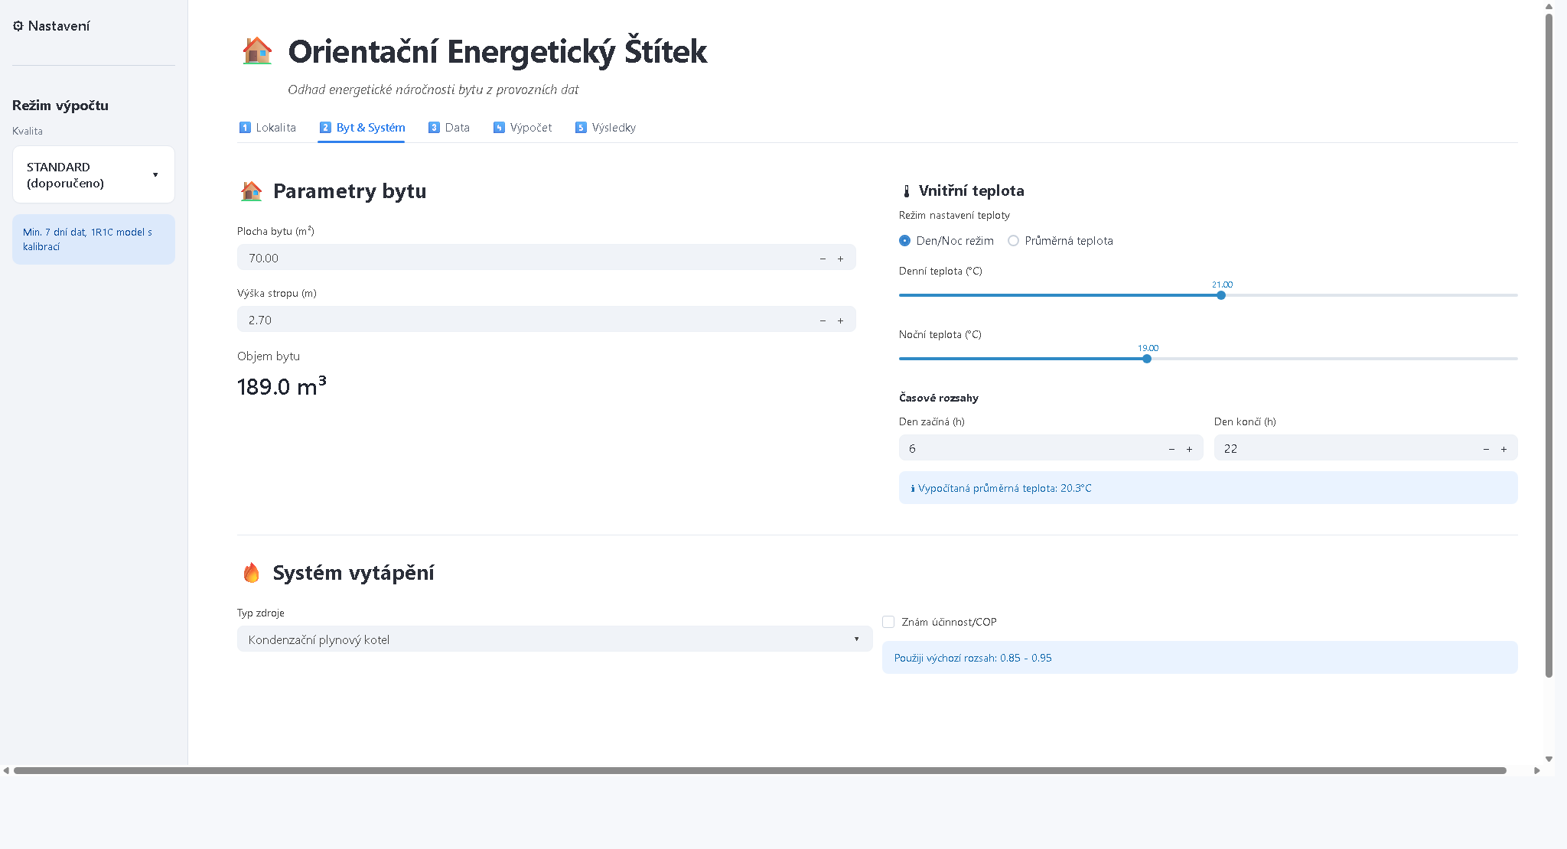Screen dimensions: 1567x849
Task: Click the Denní teplota slider handle
Action: [1221, 295]
